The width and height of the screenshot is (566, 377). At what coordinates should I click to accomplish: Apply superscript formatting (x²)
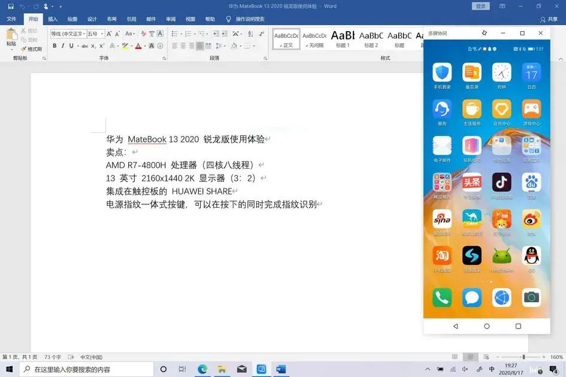102,46
